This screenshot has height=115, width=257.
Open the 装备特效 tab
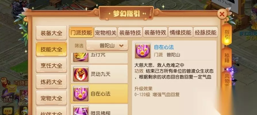155,32
